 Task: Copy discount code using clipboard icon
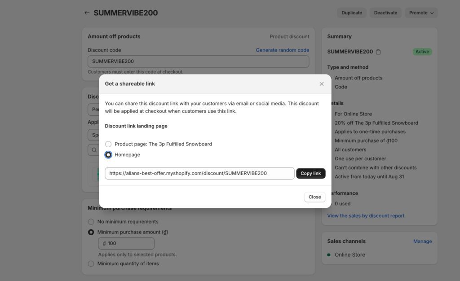click(x=378, y=52)
